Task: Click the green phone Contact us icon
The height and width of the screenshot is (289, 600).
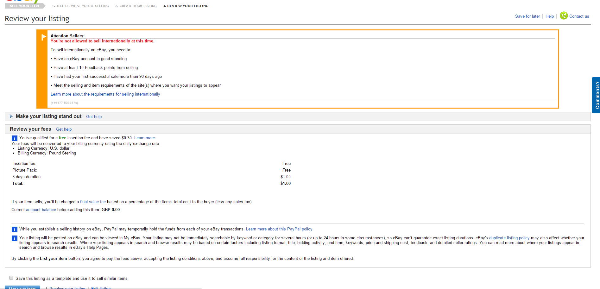Action: click(x=564, y=16)
